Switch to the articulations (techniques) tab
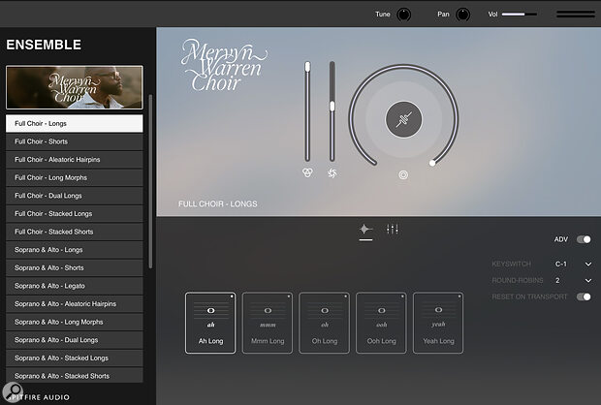 (365, 230)
